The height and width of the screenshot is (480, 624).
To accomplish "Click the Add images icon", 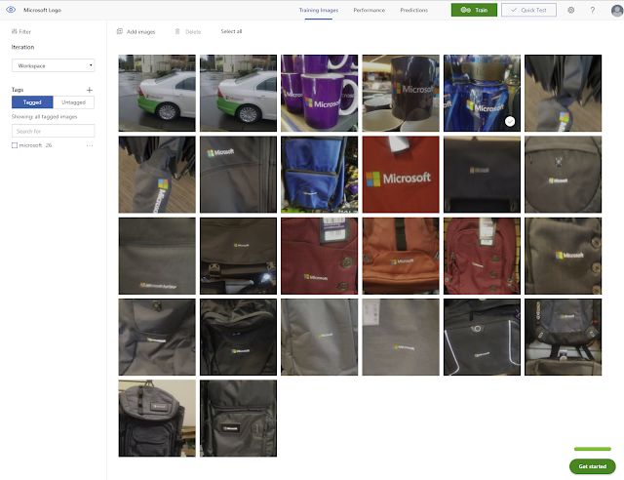I will pos(119,31).
